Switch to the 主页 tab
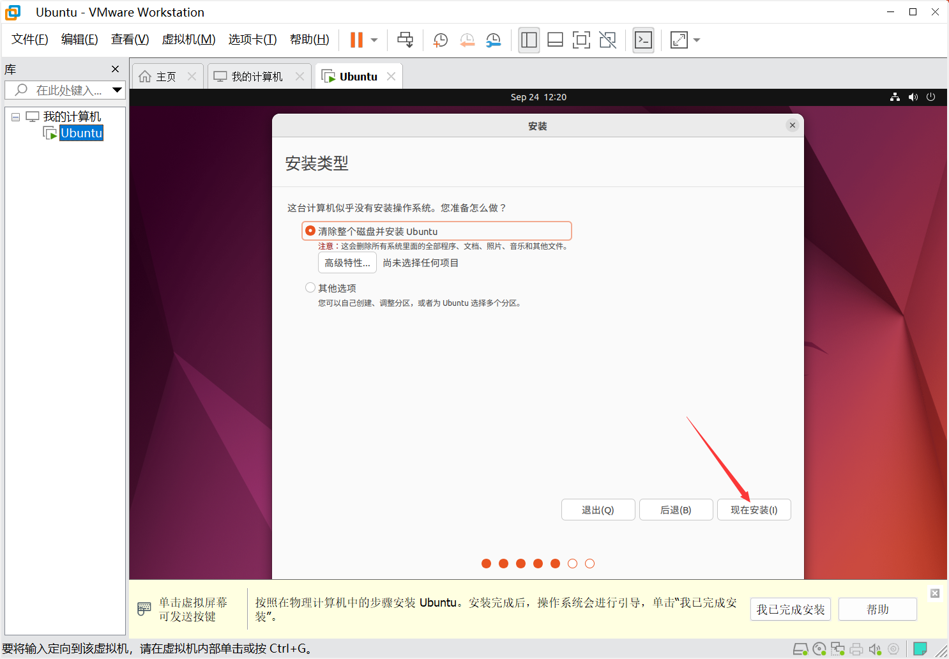Viewport: 949px width, 659px height. pos(167,77)
